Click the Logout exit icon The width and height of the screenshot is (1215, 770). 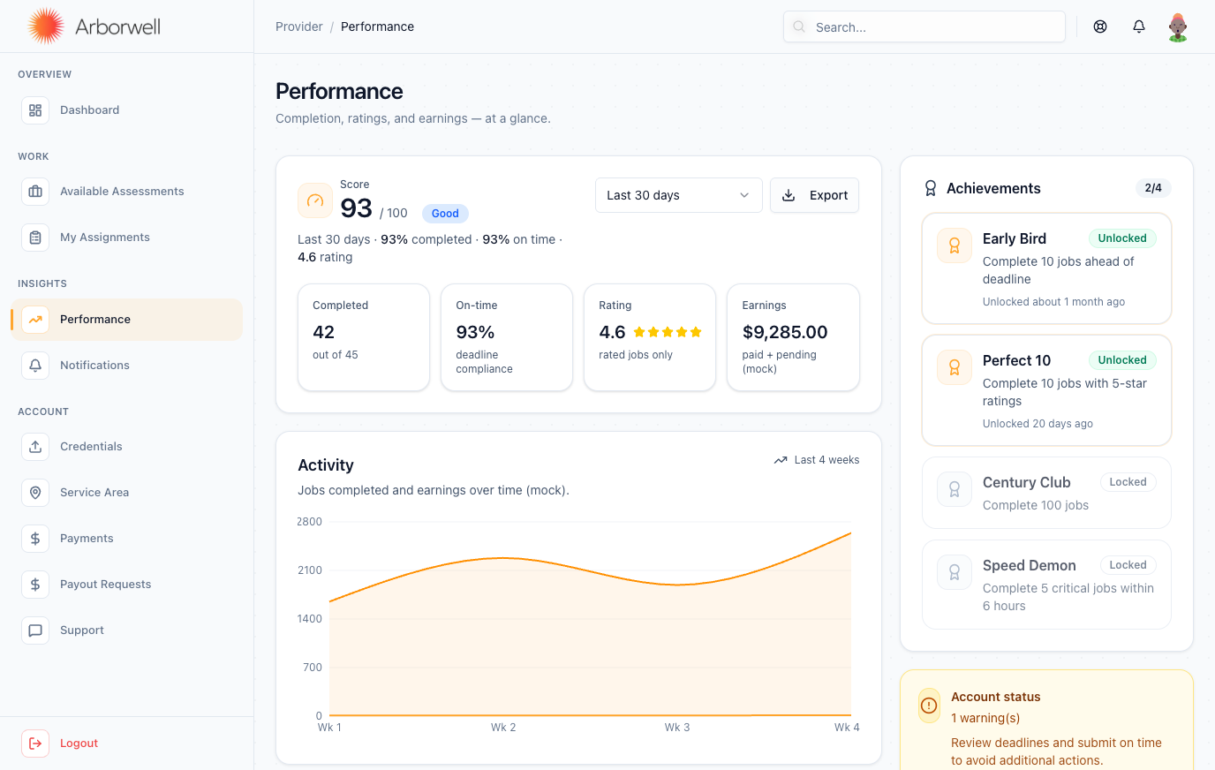(x=35, y=744)
